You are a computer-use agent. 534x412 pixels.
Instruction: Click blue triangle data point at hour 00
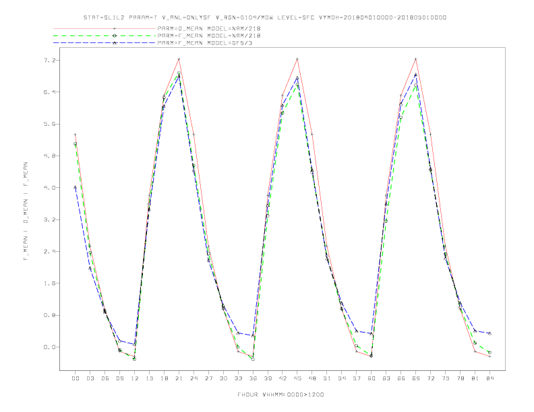coord(76,187)
